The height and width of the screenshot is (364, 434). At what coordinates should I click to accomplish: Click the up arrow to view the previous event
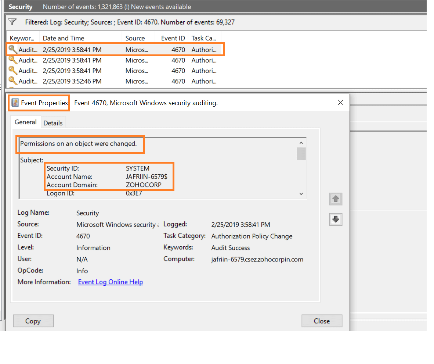(335, 199)
